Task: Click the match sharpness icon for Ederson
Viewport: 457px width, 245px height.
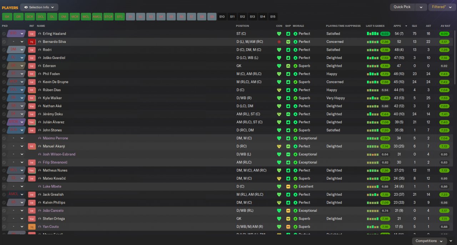Action: click(x=288, y=66)
